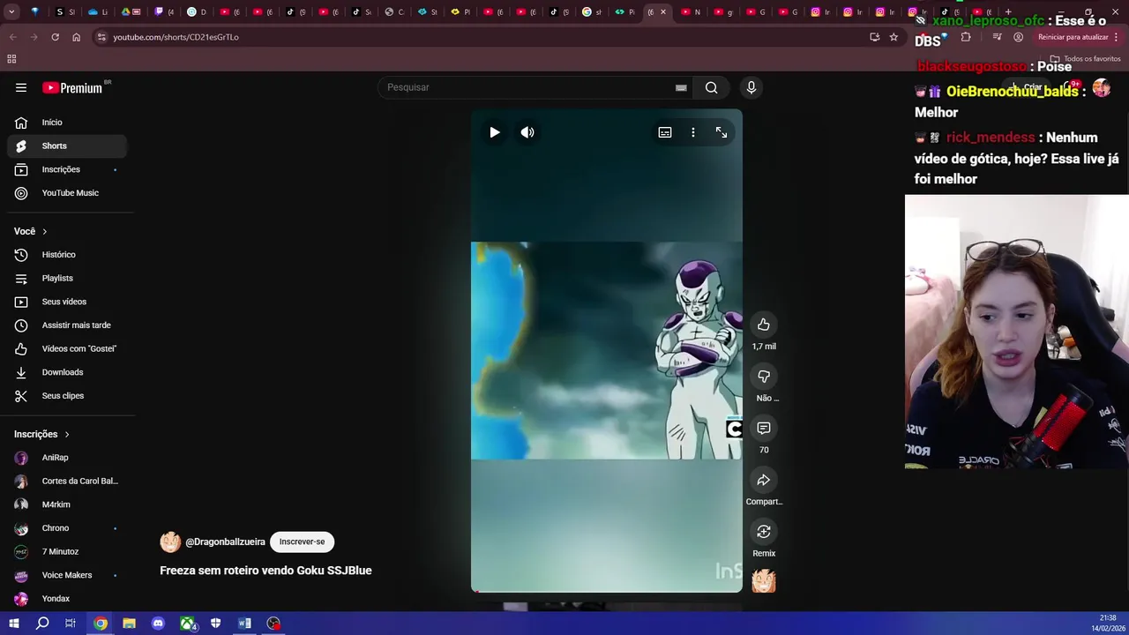The width and height of the screenshot is (1129, 635).
Task: Go to Início in the sidebar
Action: [67, 123]
